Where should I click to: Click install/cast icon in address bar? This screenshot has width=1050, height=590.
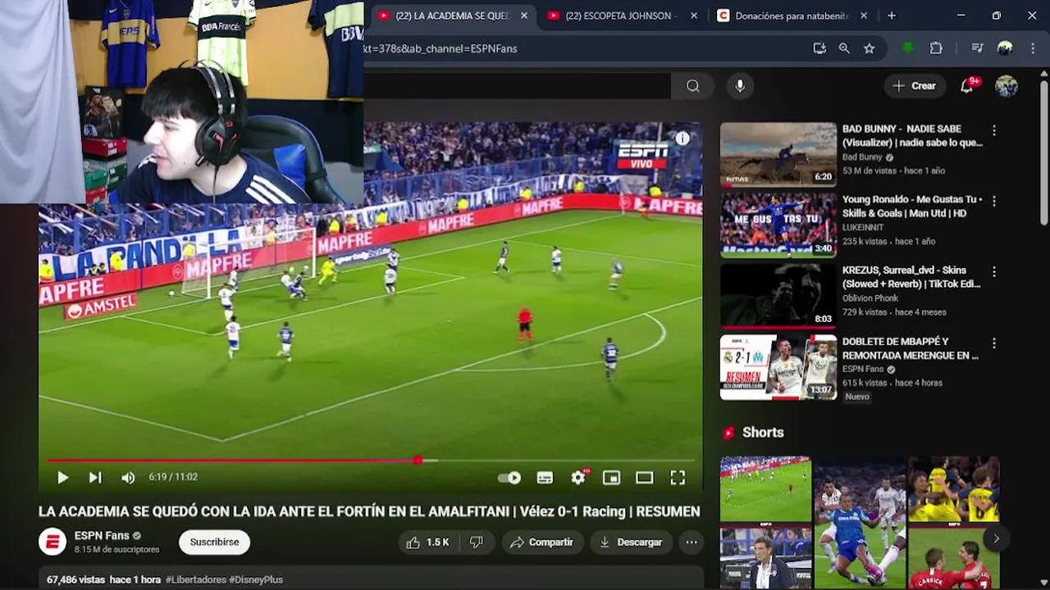pos(819,48)
